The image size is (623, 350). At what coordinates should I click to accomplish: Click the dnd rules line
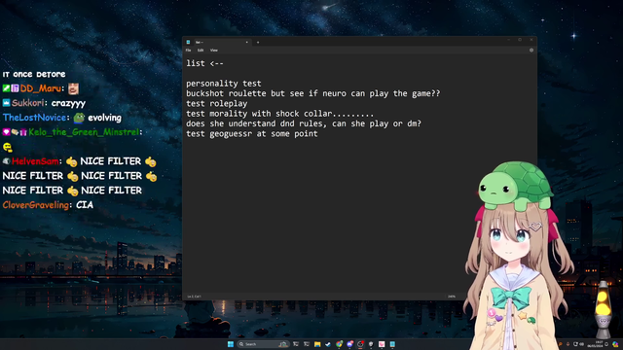[304, 123]
